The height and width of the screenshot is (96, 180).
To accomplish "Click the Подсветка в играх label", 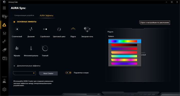I will (x=81, y=73).
